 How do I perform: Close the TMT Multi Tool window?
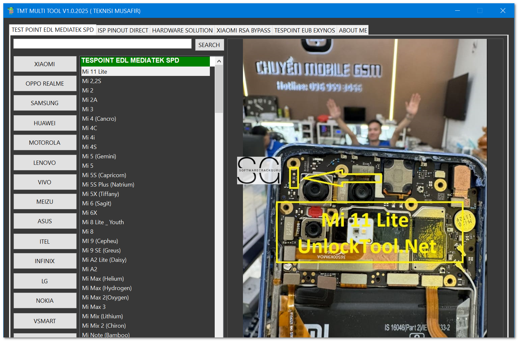coord(503,11)
